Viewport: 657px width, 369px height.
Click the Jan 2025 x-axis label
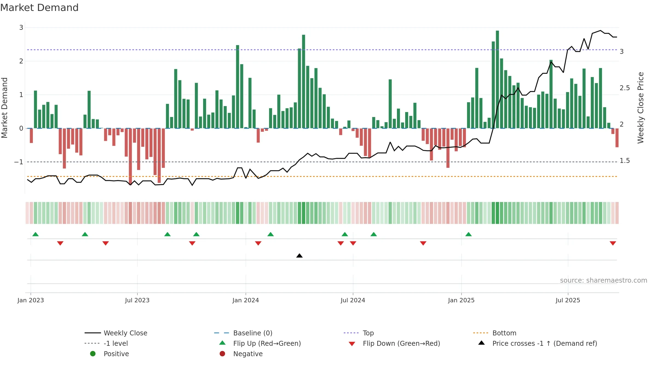[x=461, y=300]
